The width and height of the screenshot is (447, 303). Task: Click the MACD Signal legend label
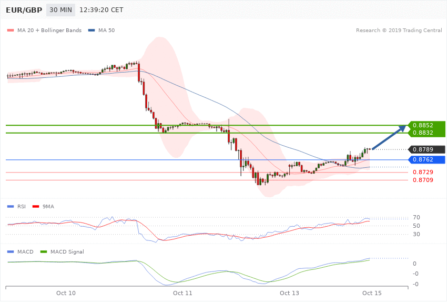pyautogui.click(x=67, y=251)
